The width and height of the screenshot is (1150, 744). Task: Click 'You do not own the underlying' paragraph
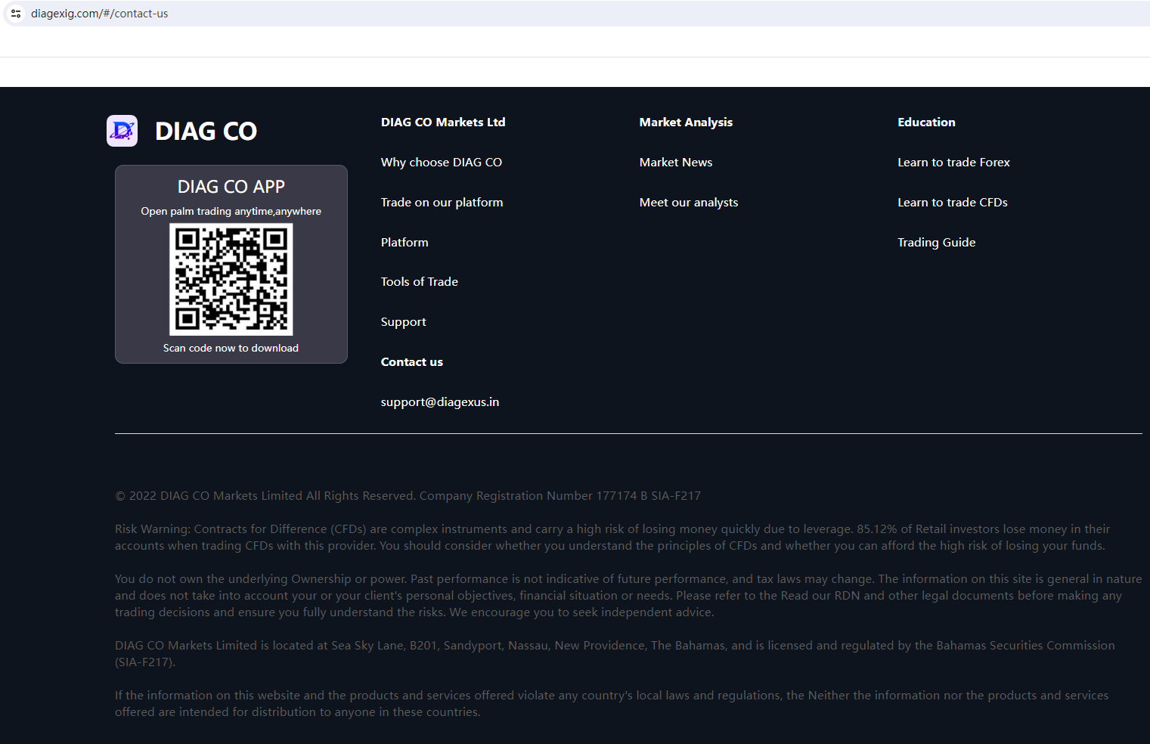click(x=628, y=596)
